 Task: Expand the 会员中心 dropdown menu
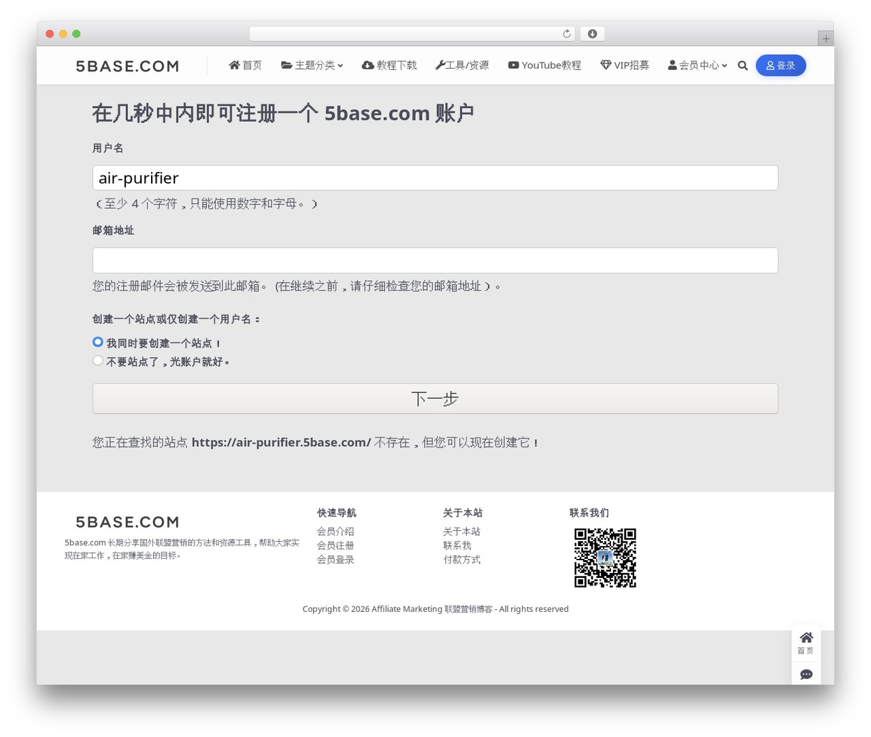(697, 65)
